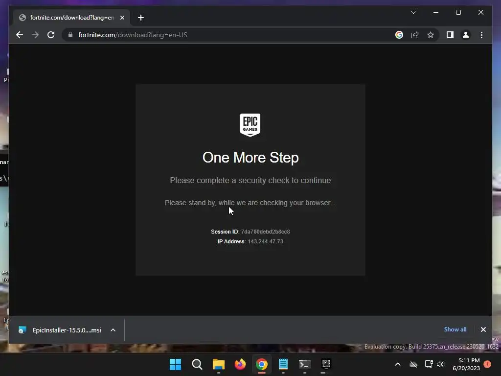Screen dimensions: 501x376
Task: Click the OneDrive cloud tray icon
Action: click(x=413, y=364)
